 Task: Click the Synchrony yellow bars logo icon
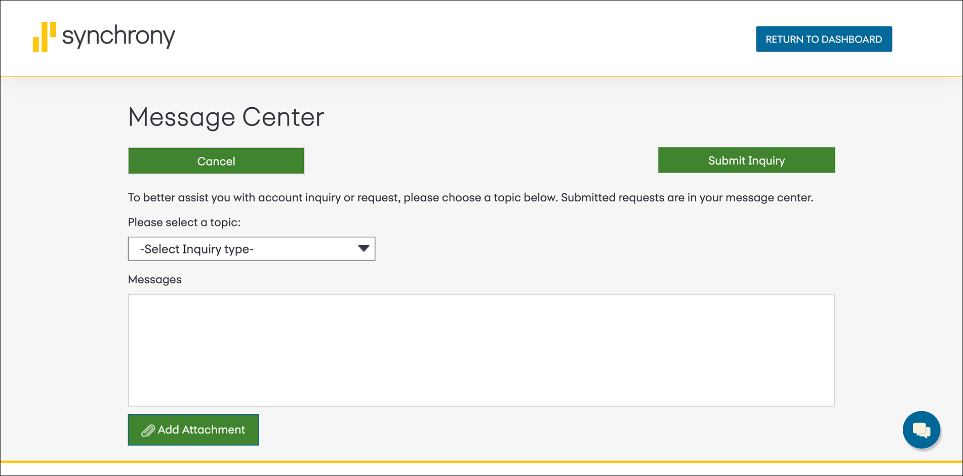(44, 37)
